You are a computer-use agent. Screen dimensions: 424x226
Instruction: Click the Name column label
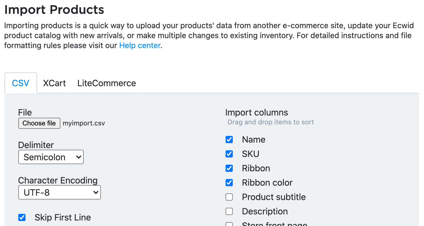pos(254,140)
